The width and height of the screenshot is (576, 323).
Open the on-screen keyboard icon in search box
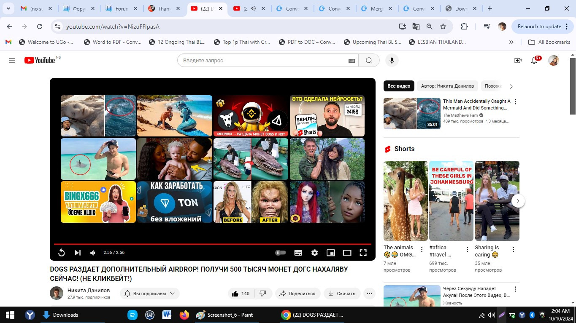coord(352,61)
